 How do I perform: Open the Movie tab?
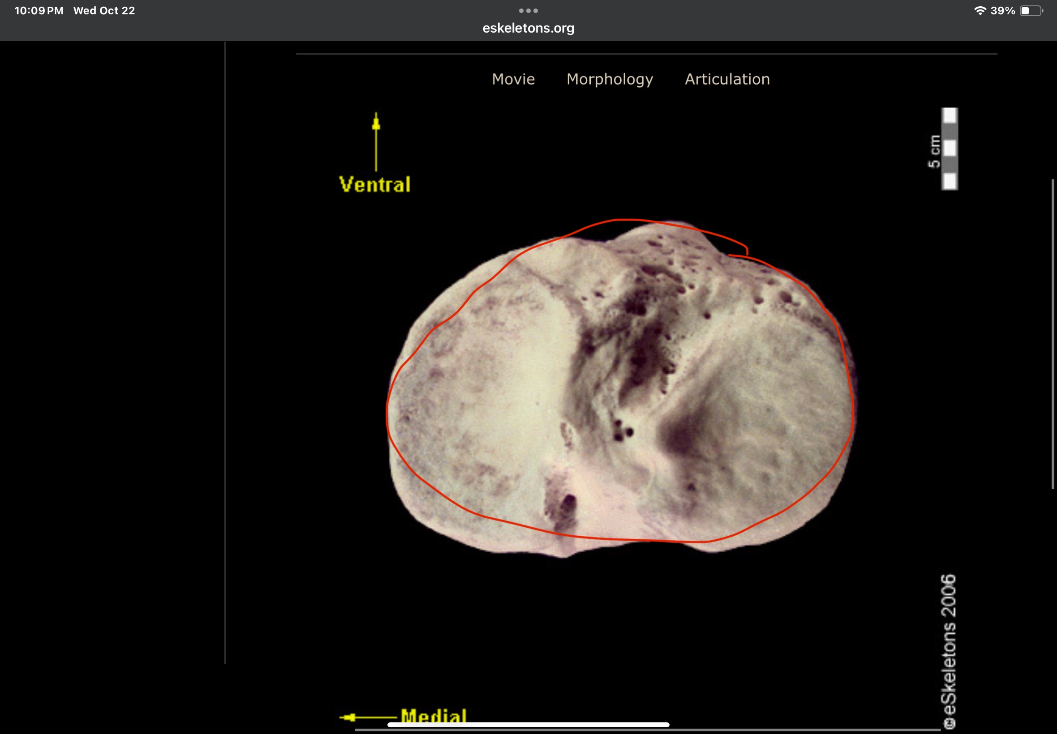pyautogui.click(x=513, y=79)
